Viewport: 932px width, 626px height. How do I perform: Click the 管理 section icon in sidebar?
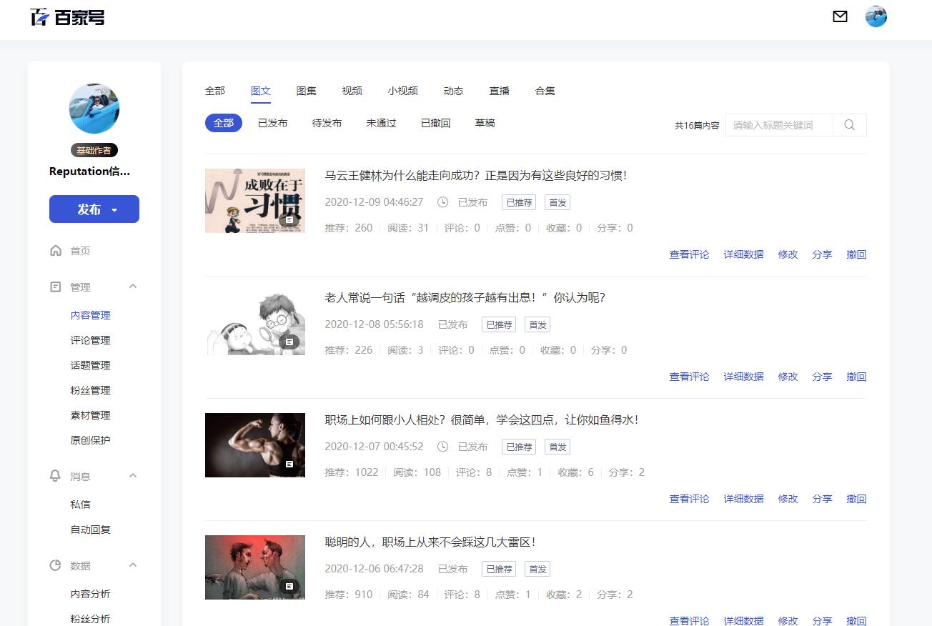[56, 287]
